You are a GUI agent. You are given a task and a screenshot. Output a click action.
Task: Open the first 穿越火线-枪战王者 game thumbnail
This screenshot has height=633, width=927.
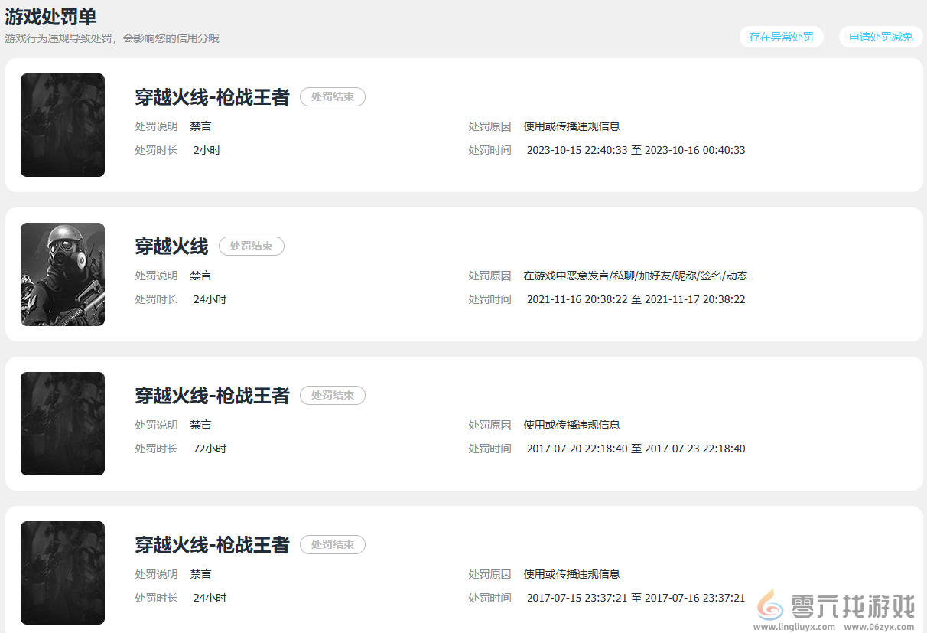[63, 125]
